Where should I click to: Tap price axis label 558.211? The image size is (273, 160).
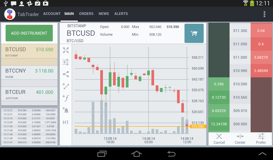198,57
